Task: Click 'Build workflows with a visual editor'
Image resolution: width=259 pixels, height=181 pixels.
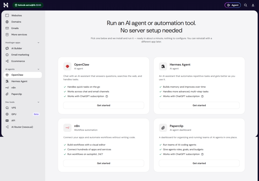Action: pos(86,145)
